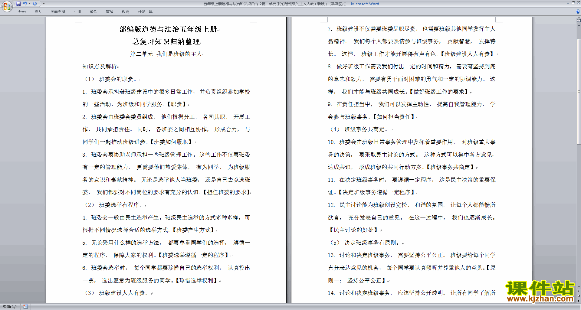
Task: Click the heading (2) 班委选举有程序
Action: click(x=113, y=205)
